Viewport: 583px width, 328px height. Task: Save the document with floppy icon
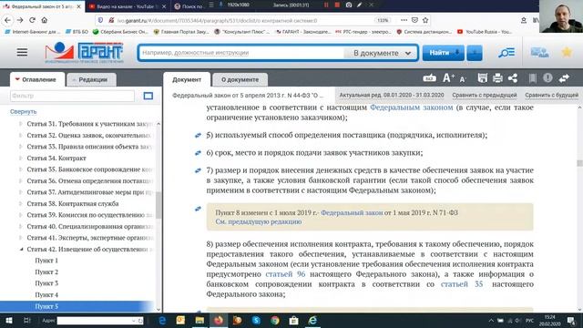coord(482,78)
